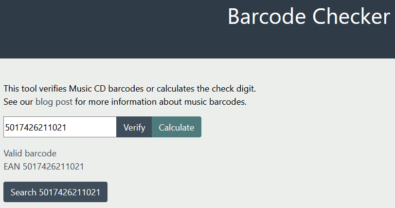Click the EAN 5017426211021 result text
The width and height of the screenshot is (395, 208).
(44, 167)
